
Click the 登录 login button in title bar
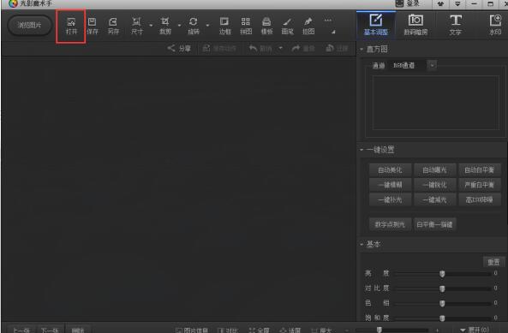[408, 3]
